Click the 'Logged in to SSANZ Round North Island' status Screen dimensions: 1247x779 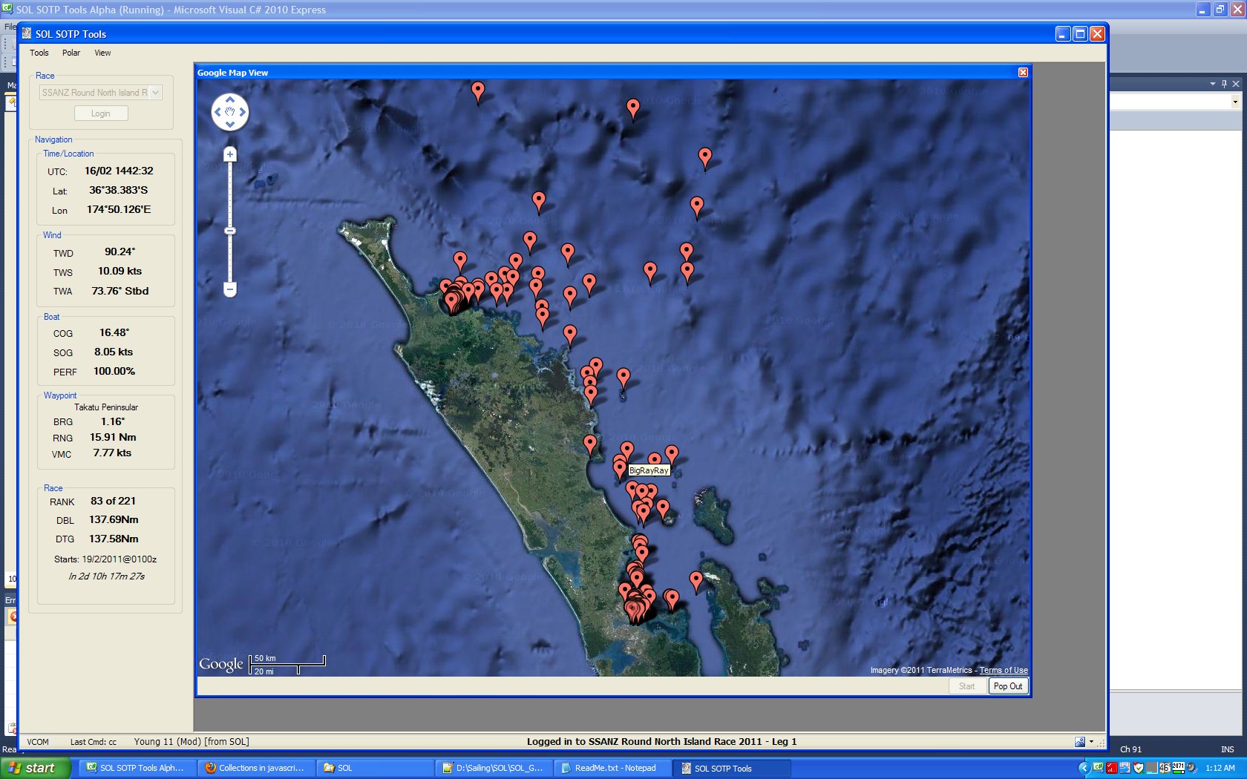pyautogui.click(x=662, y=741)
